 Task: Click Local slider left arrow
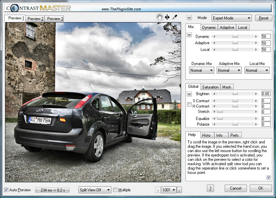coord(214,50)
